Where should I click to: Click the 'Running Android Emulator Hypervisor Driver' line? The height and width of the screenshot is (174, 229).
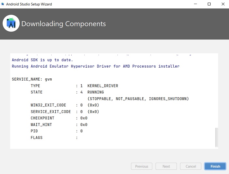coord(96,66)
